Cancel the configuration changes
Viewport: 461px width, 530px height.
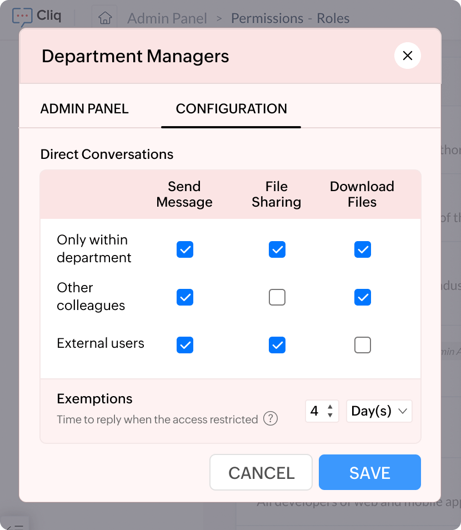260,472
